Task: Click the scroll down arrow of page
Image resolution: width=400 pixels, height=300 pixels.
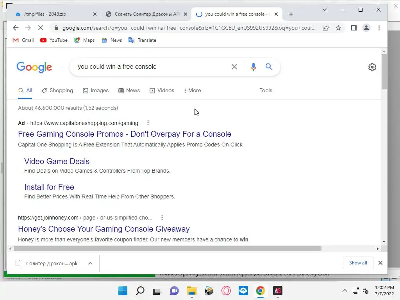Action: tap(384, 242)
